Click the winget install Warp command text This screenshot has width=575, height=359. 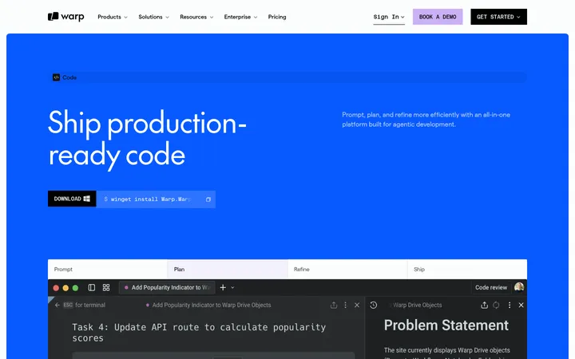pyautogui.click(x=150, y=199)
